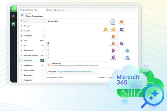This screenshot has height=111, width=167.
Task: Click the Claude-Finance-Agent header title
Action: click(35, 16)
